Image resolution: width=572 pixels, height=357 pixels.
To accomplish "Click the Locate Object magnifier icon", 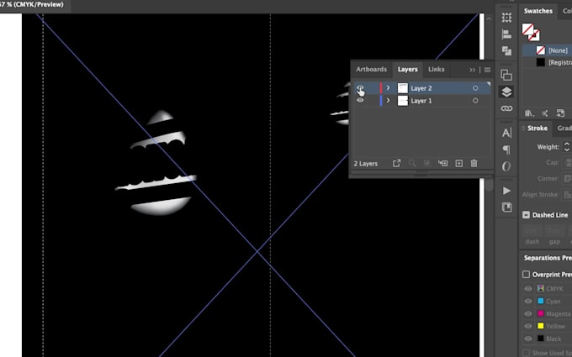I will (412, 163).
